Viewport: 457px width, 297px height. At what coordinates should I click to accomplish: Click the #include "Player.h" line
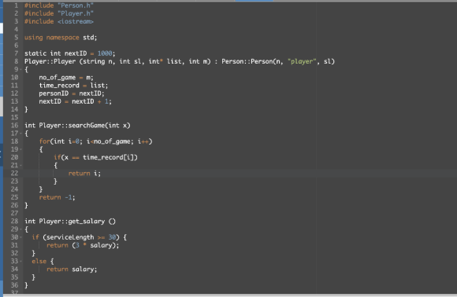59,13
